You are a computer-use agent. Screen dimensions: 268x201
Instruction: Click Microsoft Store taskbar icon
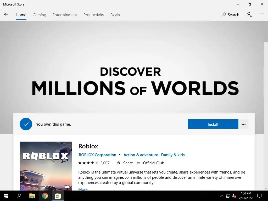[x=58, y=196]
